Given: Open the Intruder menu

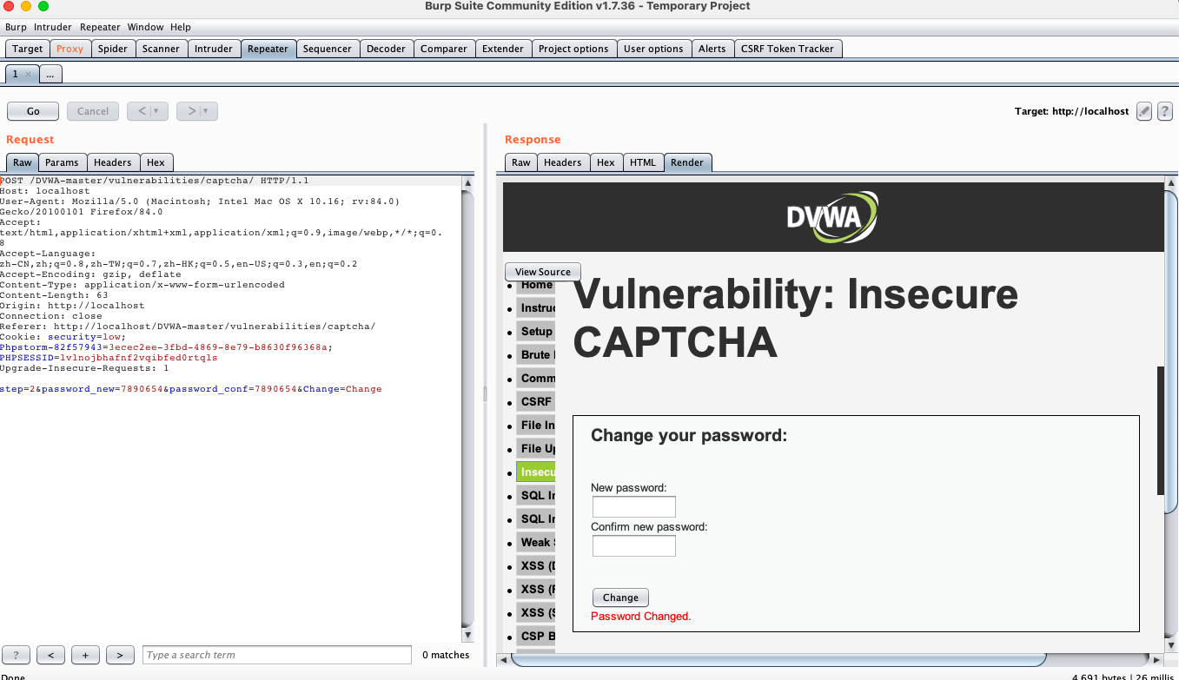Looking at the screenshot, I should (53, 27).
